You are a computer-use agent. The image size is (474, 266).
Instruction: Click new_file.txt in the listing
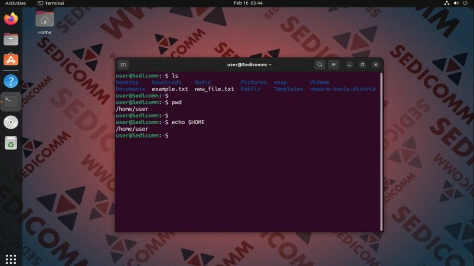tap(214, 89)
